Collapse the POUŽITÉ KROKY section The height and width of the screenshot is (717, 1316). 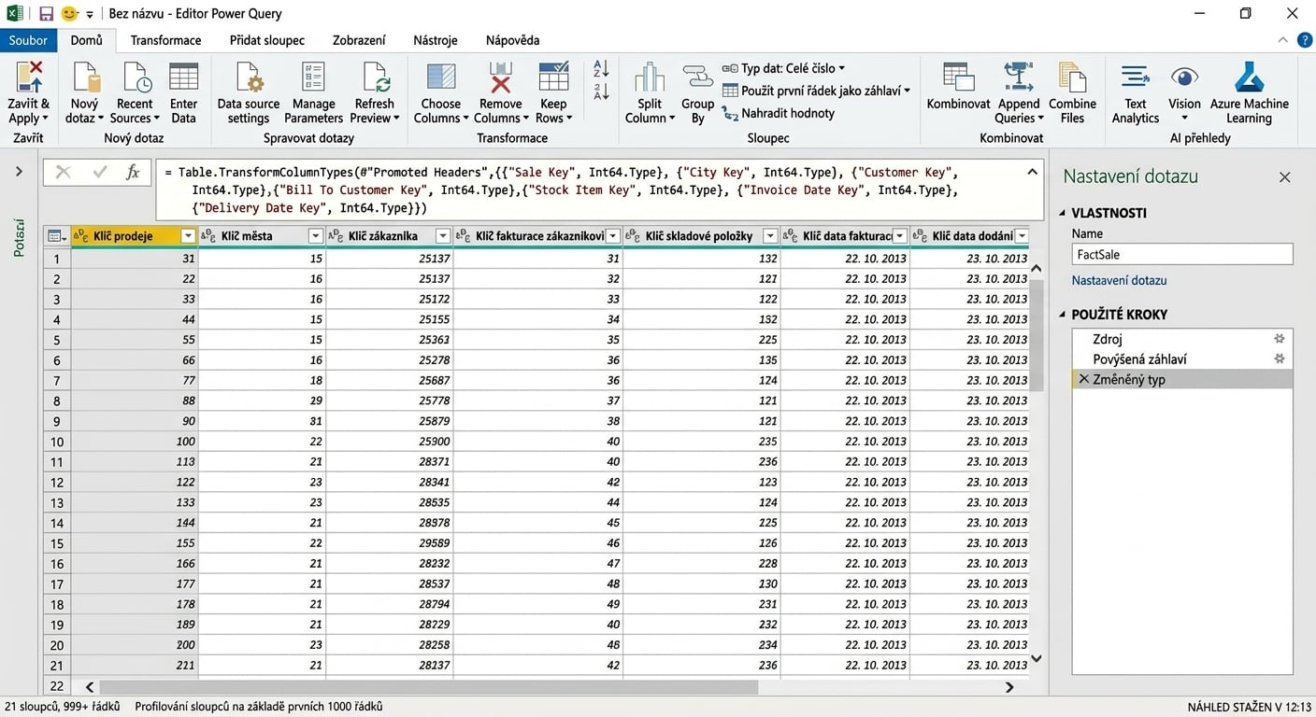(x=1063, y=315)
